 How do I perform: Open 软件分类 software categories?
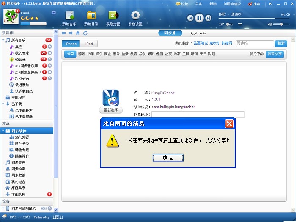tap(22, 143)
